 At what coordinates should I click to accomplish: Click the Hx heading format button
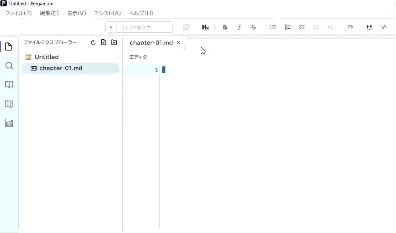tap(205, 27)
